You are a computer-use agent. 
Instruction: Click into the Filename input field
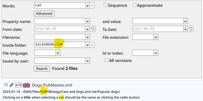(x=60, y=37)
